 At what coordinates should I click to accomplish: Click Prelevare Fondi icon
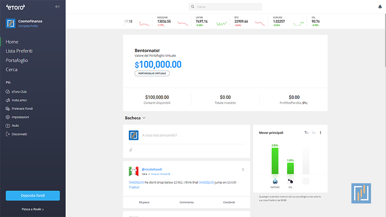8,108
